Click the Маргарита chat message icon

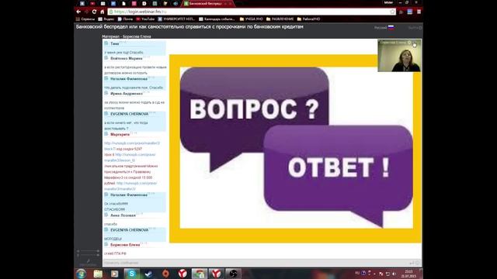(x=106, y=134)
